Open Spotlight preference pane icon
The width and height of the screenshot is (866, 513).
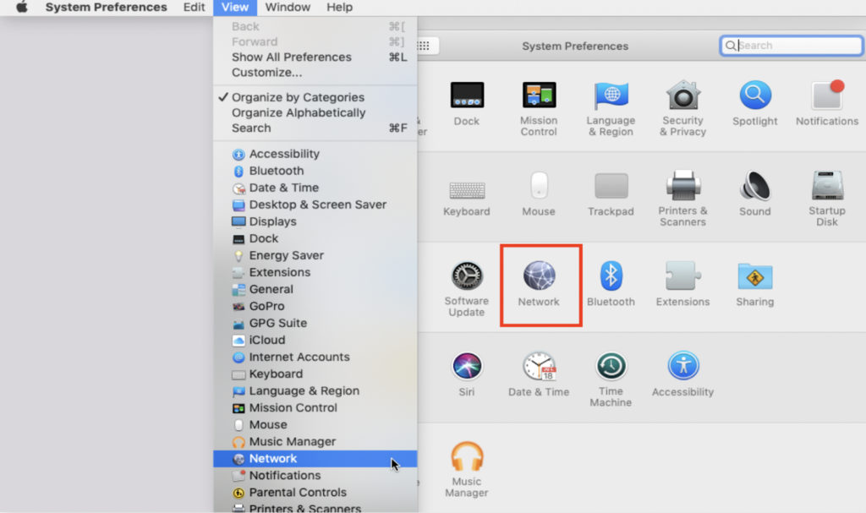click(x=755, y=95)
